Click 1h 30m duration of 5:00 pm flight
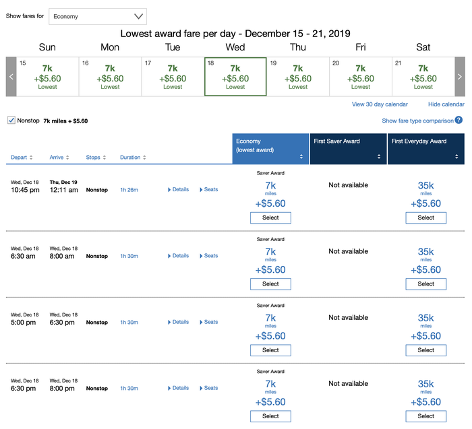This screenshot has width=472, height=429. (x=129, y=323)
